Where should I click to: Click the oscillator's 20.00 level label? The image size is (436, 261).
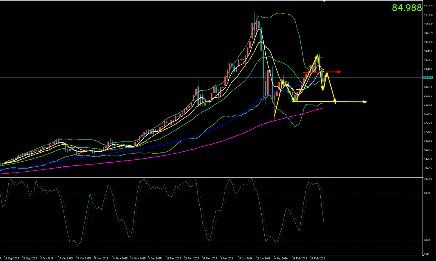tap(428, 240)
